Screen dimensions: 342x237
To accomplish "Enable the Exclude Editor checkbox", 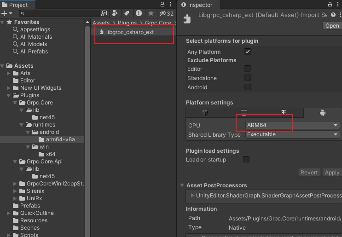I will pyautogui.click(x=248, y=69).
